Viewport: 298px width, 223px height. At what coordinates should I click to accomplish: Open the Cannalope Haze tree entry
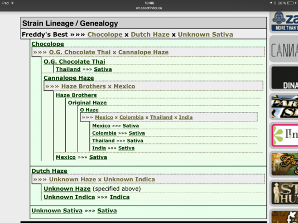(x=69, y=78)
